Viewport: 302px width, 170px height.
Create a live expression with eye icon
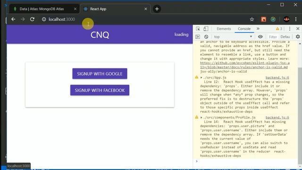point(260,37)
